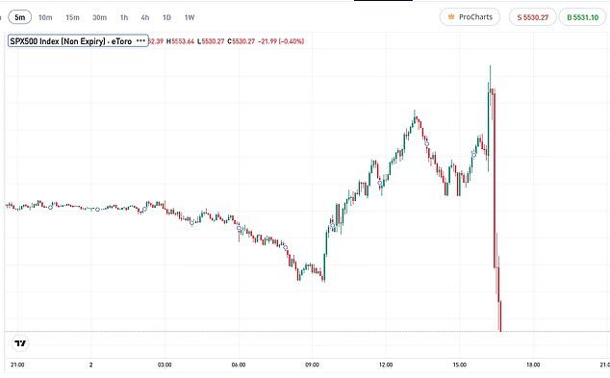Select the 5m timeframe

tap(20, 17)
